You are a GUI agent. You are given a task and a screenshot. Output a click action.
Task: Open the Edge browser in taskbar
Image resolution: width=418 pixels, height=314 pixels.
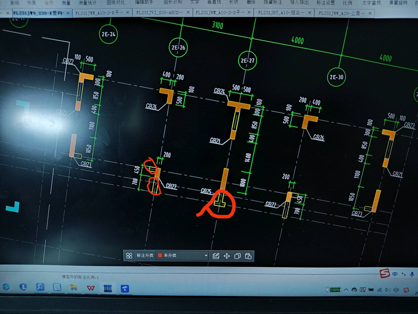point(6,287)
